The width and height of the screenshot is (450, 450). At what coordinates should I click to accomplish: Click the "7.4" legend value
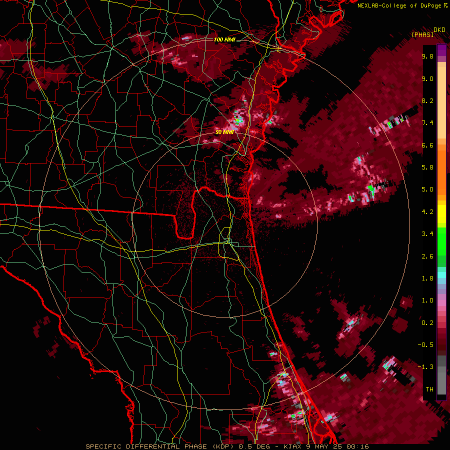427,123
